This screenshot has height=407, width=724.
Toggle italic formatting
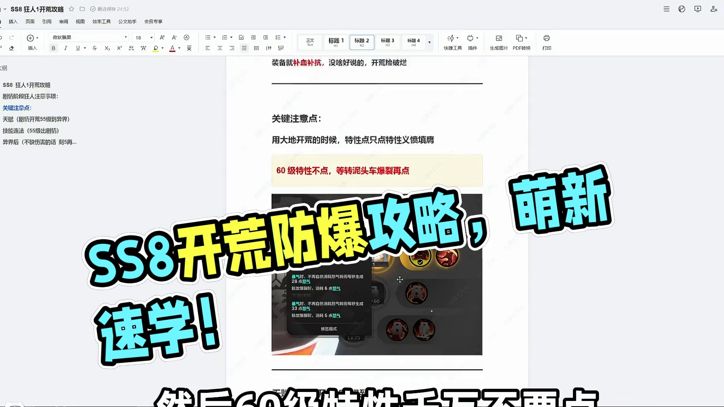point(66,48)
